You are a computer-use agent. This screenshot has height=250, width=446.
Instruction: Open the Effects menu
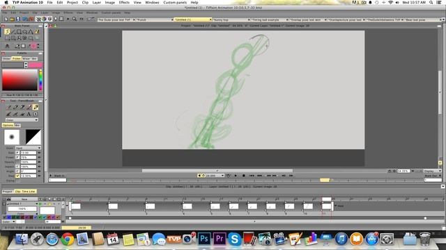point(124,2)
